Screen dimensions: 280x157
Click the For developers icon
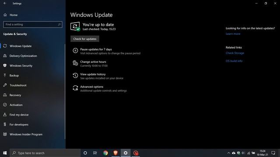click(5, 124)
